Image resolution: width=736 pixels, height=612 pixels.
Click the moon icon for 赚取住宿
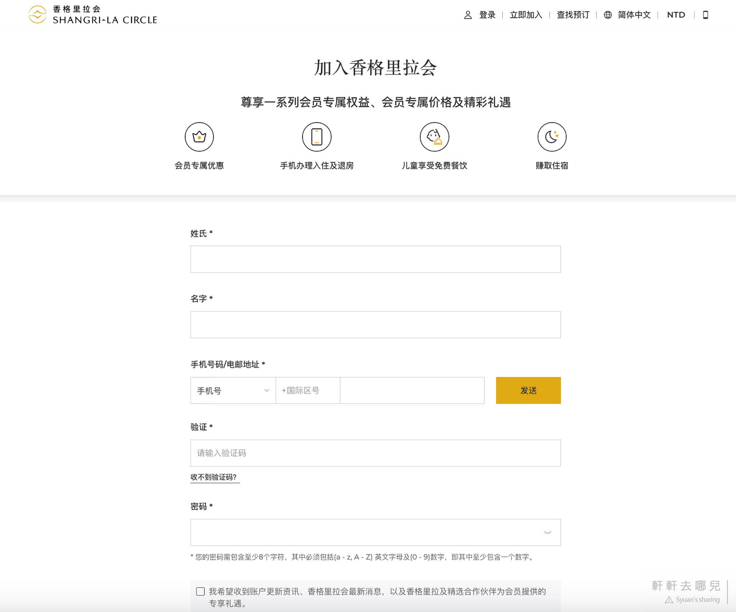(552, 137)
